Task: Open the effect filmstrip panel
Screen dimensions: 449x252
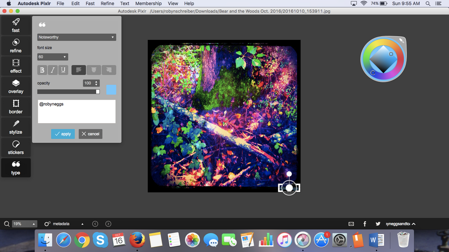Action: (x=16, y=66)
